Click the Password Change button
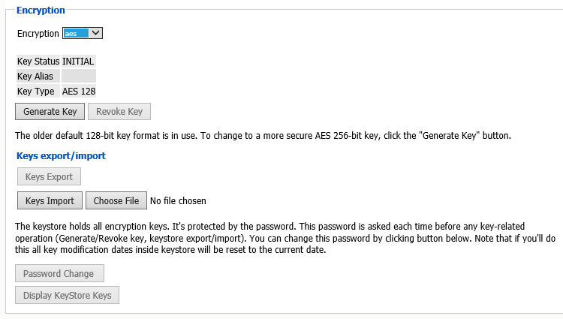The image size is (563, 319). (59, 274)
